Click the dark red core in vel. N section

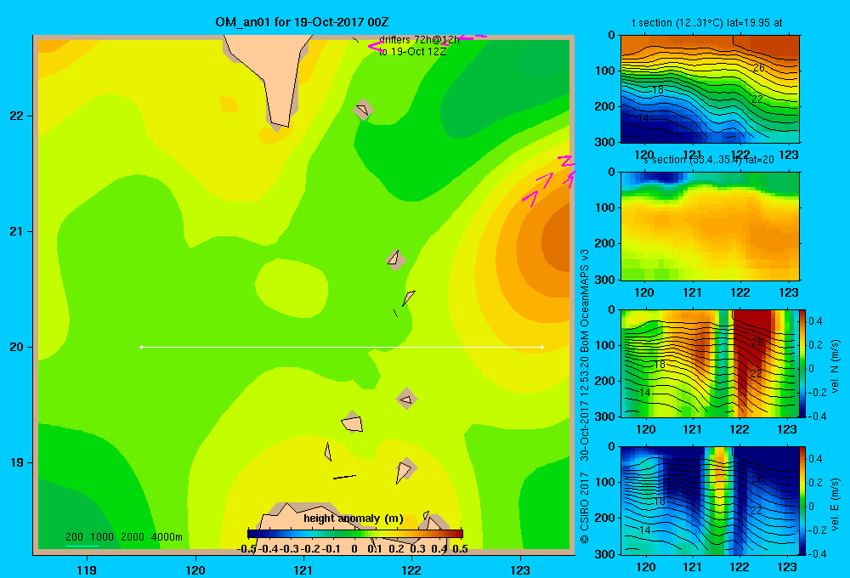[752, 347]
